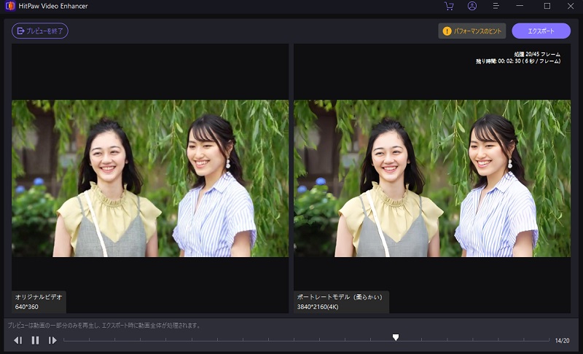
Task: Click the 640*360 resolution text
Action: click(x=27, y=307)
